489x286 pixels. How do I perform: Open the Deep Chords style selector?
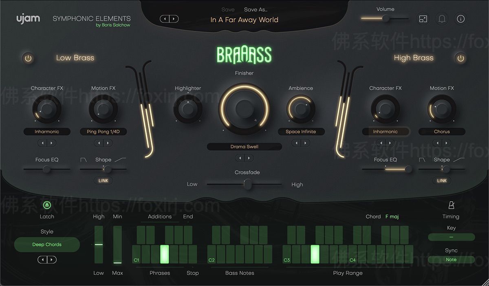click(47, 244)
